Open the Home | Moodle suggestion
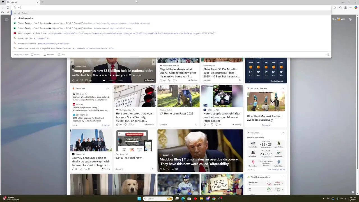 pos(171,38)
